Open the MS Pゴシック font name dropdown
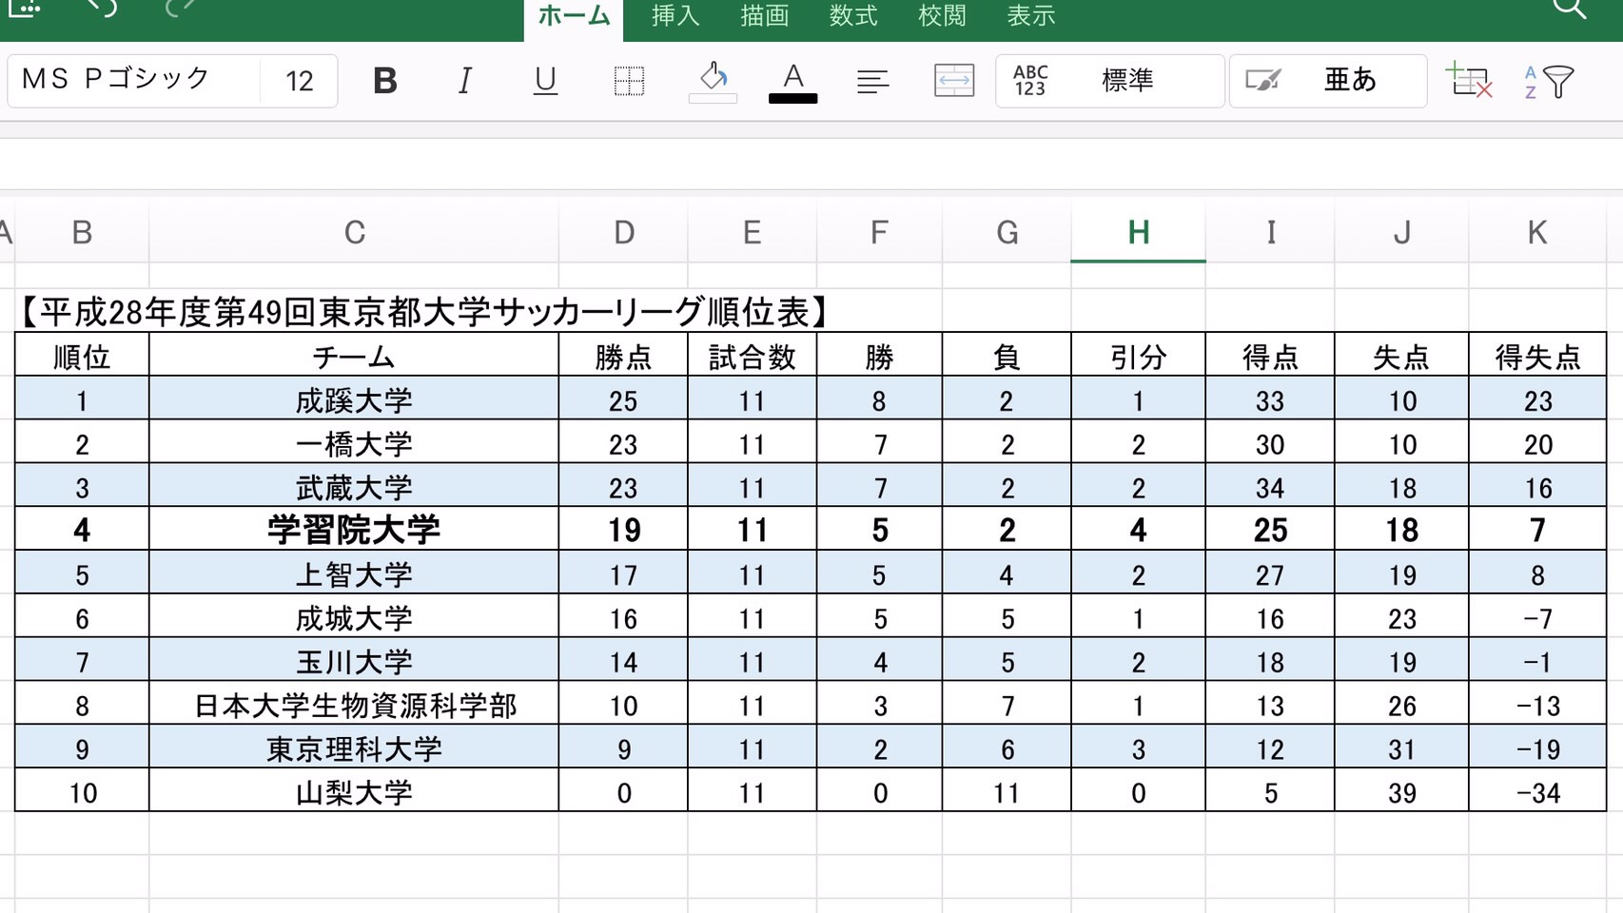 (x=133, y=80)
